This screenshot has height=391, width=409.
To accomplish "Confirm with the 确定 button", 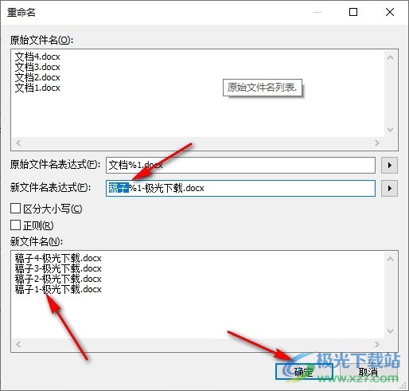I will (304, 371).
